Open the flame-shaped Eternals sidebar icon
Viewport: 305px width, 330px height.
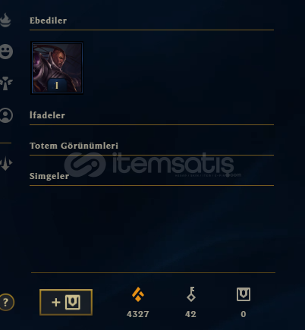point(5,20)
